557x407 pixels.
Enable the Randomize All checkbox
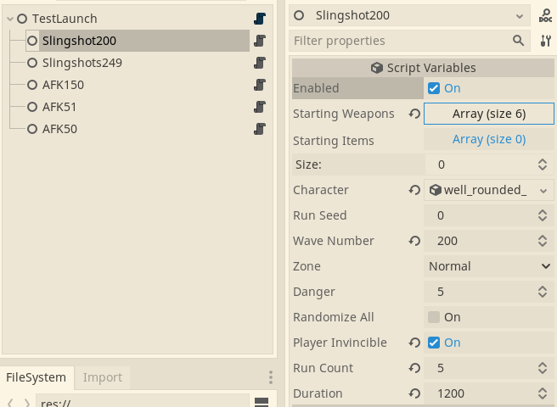[x=434, y=317]
